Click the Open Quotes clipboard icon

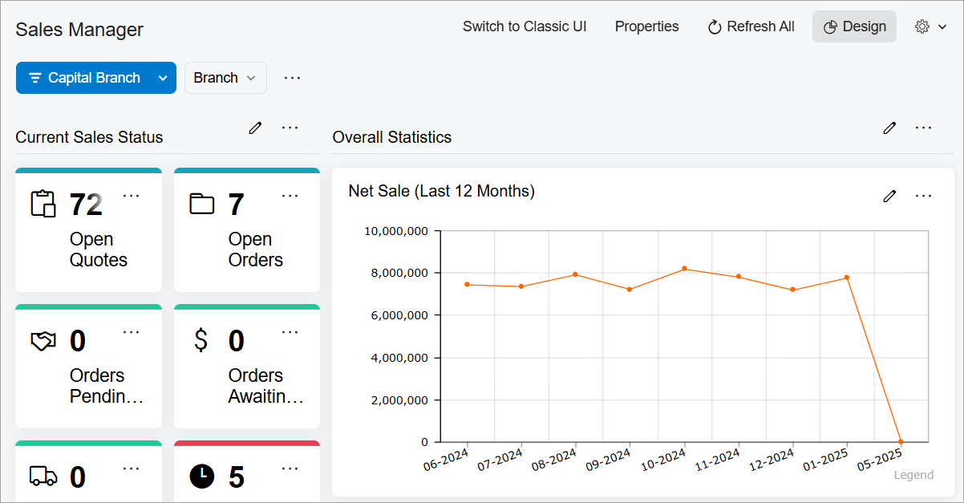(43, 204)
